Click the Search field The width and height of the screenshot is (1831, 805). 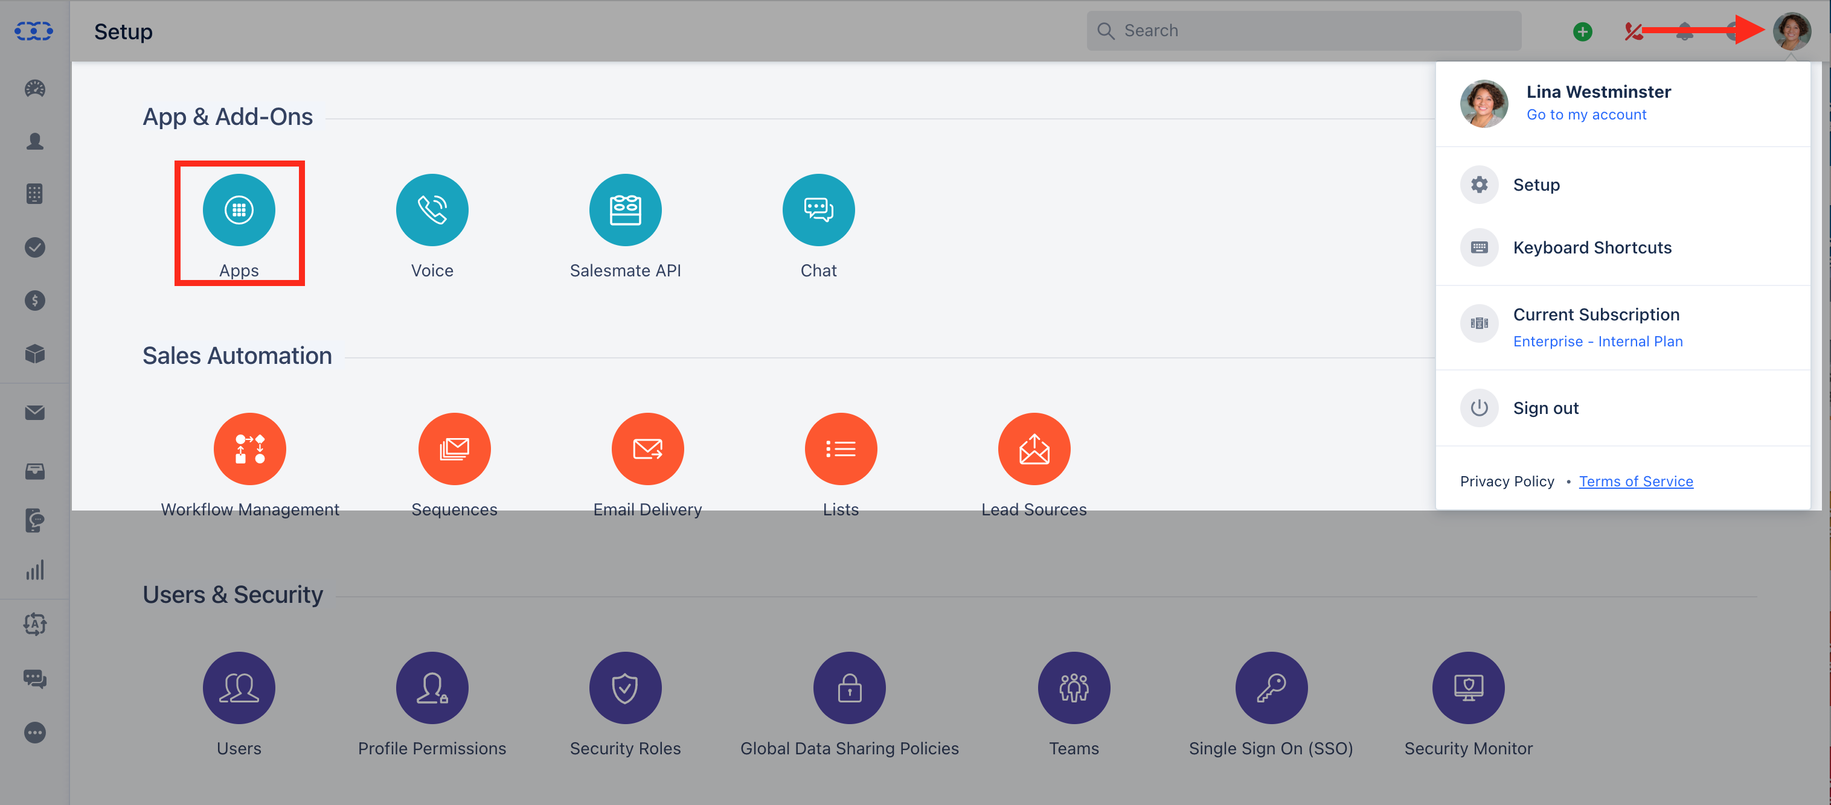tap(1304, 31)
